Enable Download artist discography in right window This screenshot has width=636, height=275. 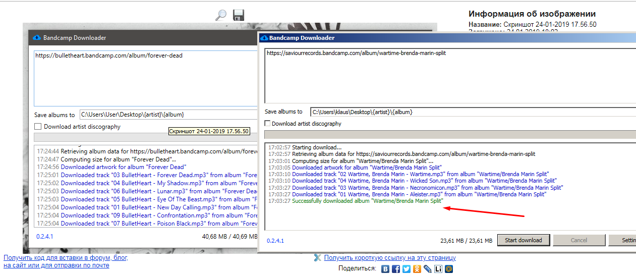pos(267,124)
